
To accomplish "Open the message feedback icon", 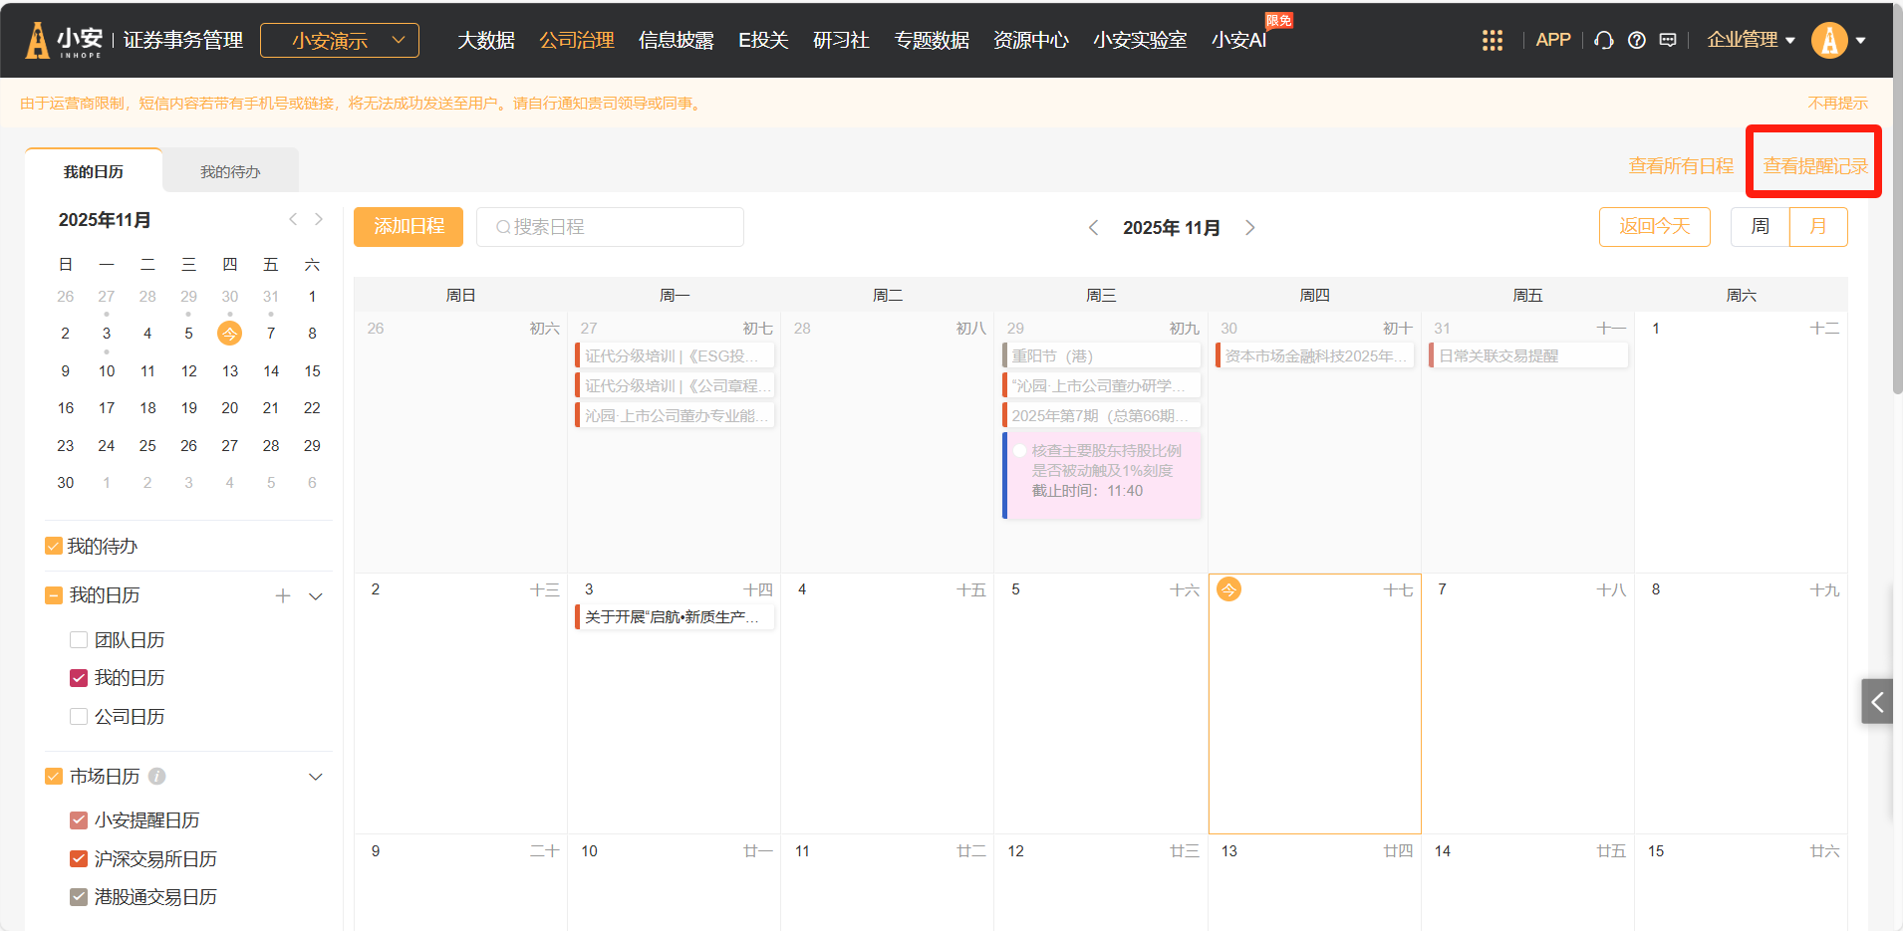I will pos(1668,40).
